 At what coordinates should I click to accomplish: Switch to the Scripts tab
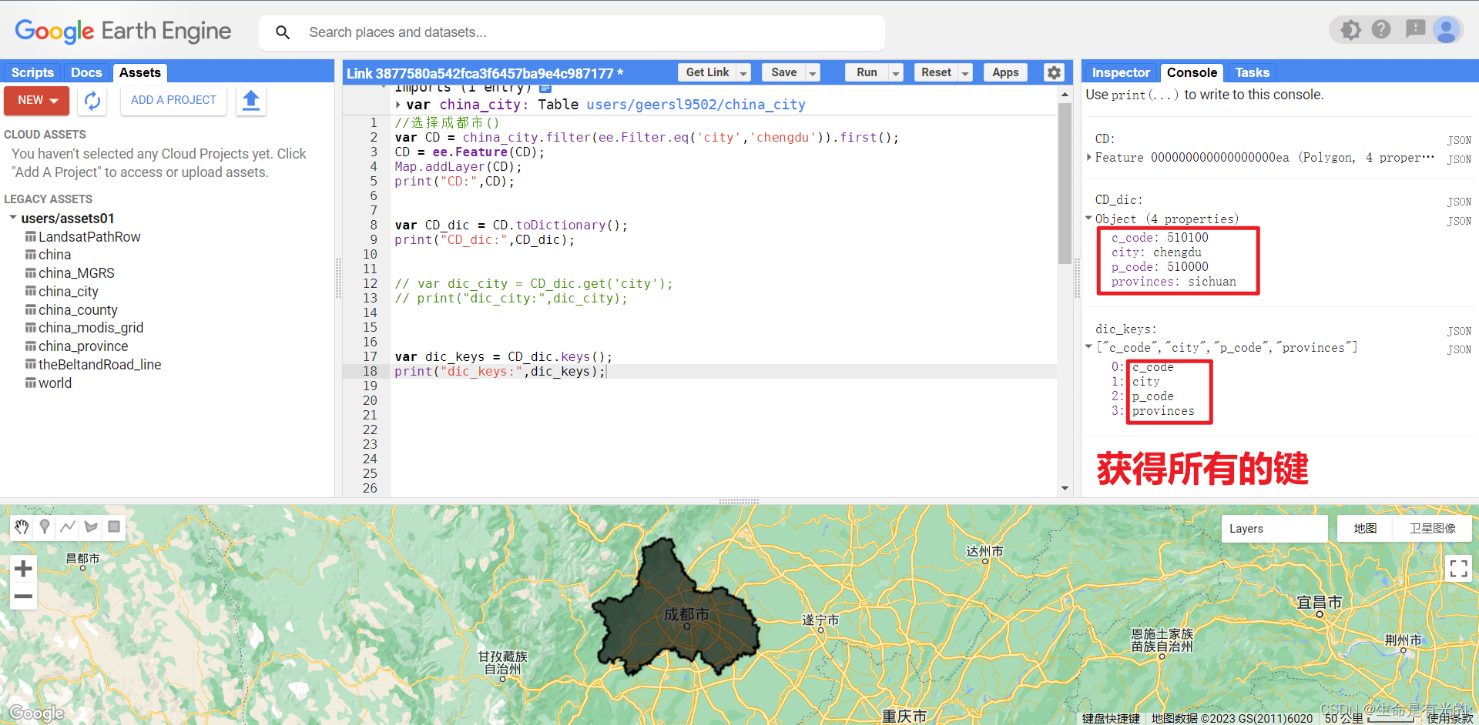point(32,72)
